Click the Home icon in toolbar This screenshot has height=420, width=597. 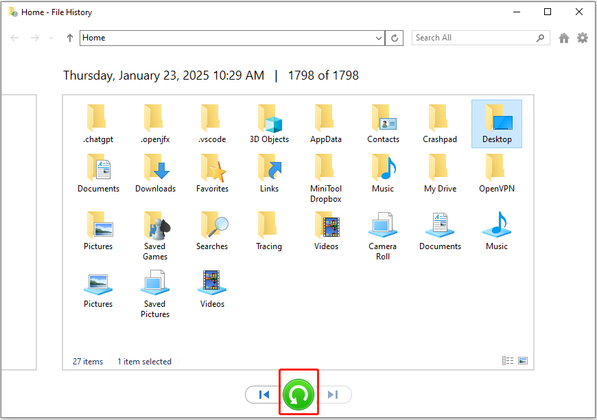pyautogui.click(x=564, y=38)
